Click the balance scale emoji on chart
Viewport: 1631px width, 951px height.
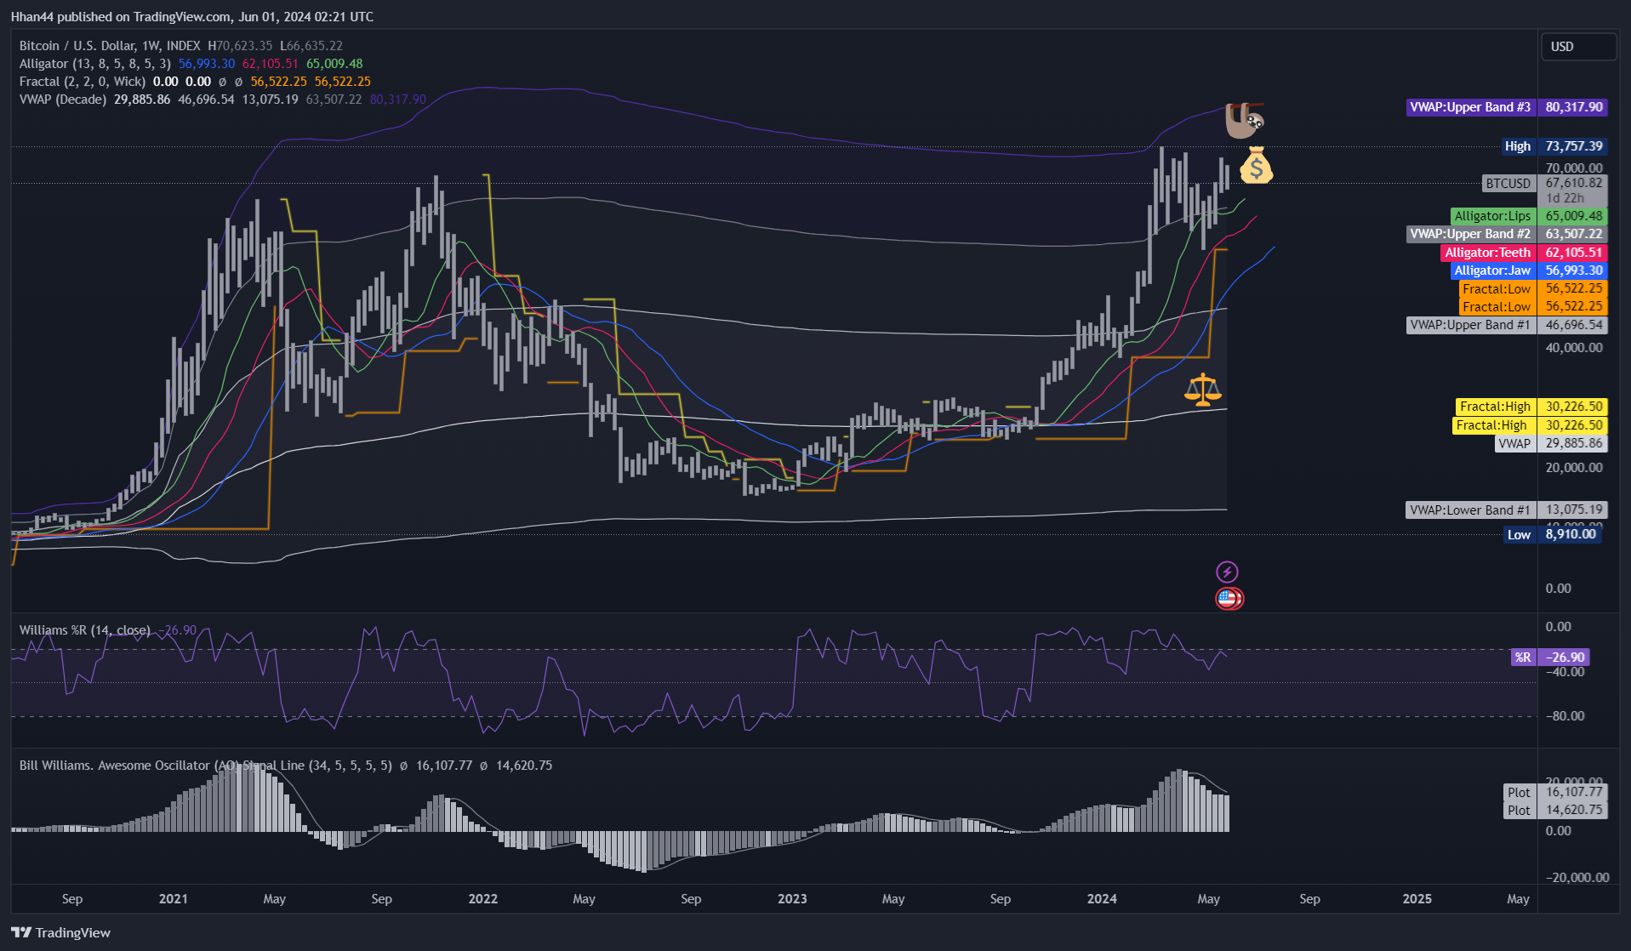[1202, 390]
